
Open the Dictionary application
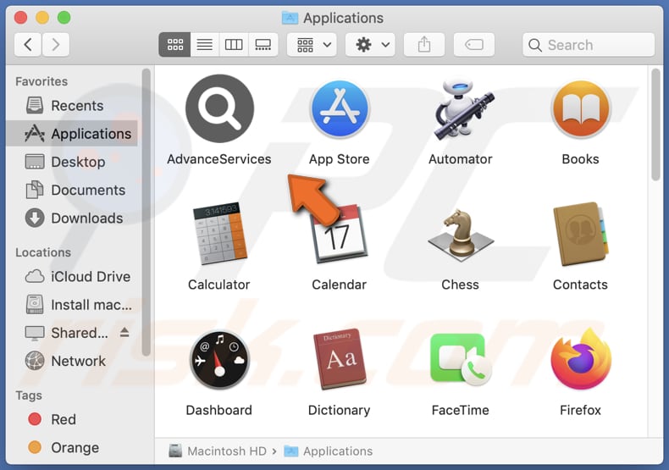click(x=340, y=359)
